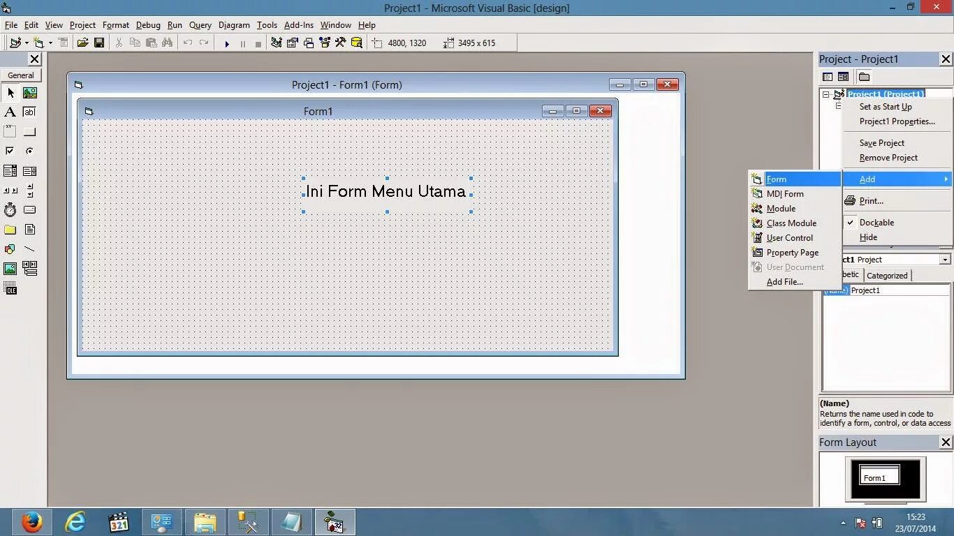Image resolution: width=954 pixels, height=536 pixels.
Task: Select Set as Start Up
Action: (897, 107)
